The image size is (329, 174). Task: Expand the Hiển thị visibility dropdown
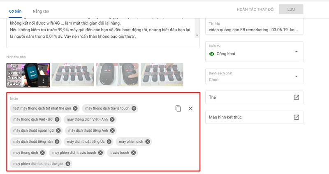296,52
